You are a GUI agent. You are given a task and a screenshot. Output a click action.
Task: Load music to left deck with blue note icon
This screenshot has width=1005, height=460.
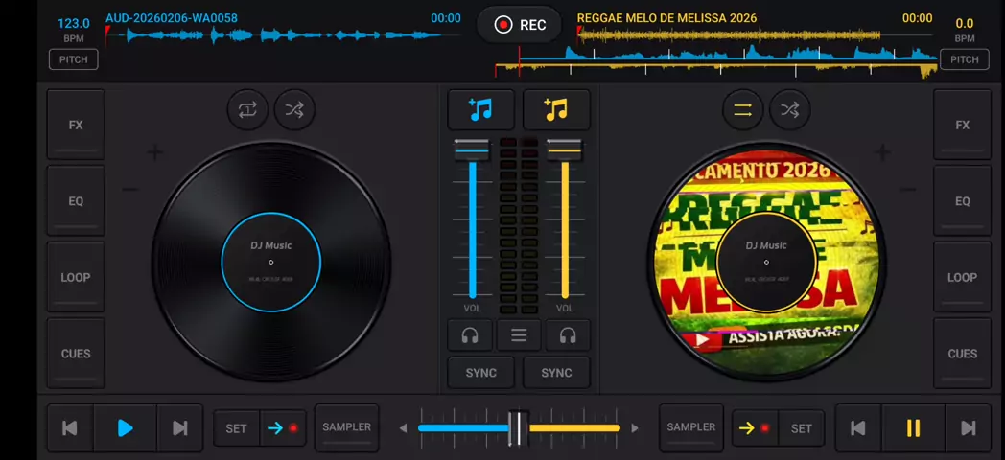point(481,110)
